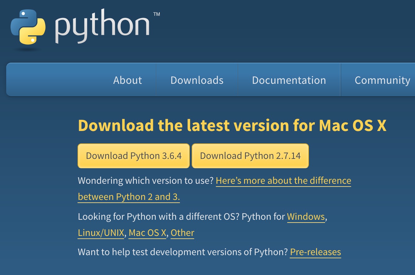The image size is (415, 275).
Task: Open the Linux/UNIX downloads link
Action: (100, 232)
